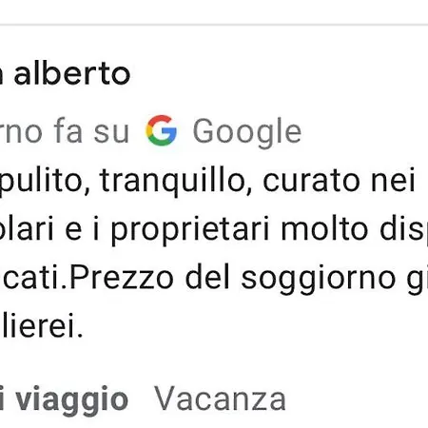428x428 pixels.
Task: Select the Vacanza trip type value
Action: point(220,399)
